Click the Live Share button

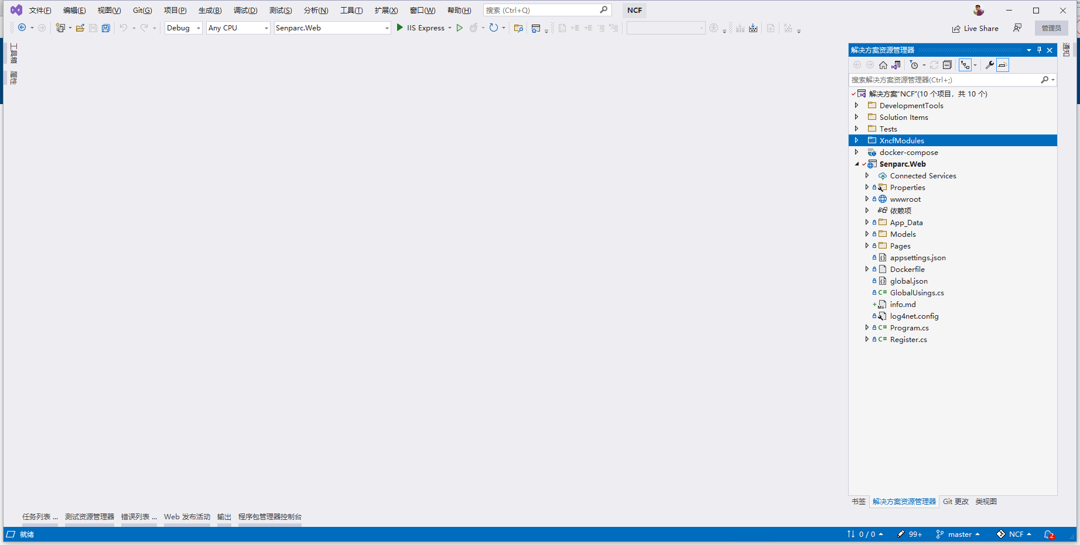click(x=975, y=28)
